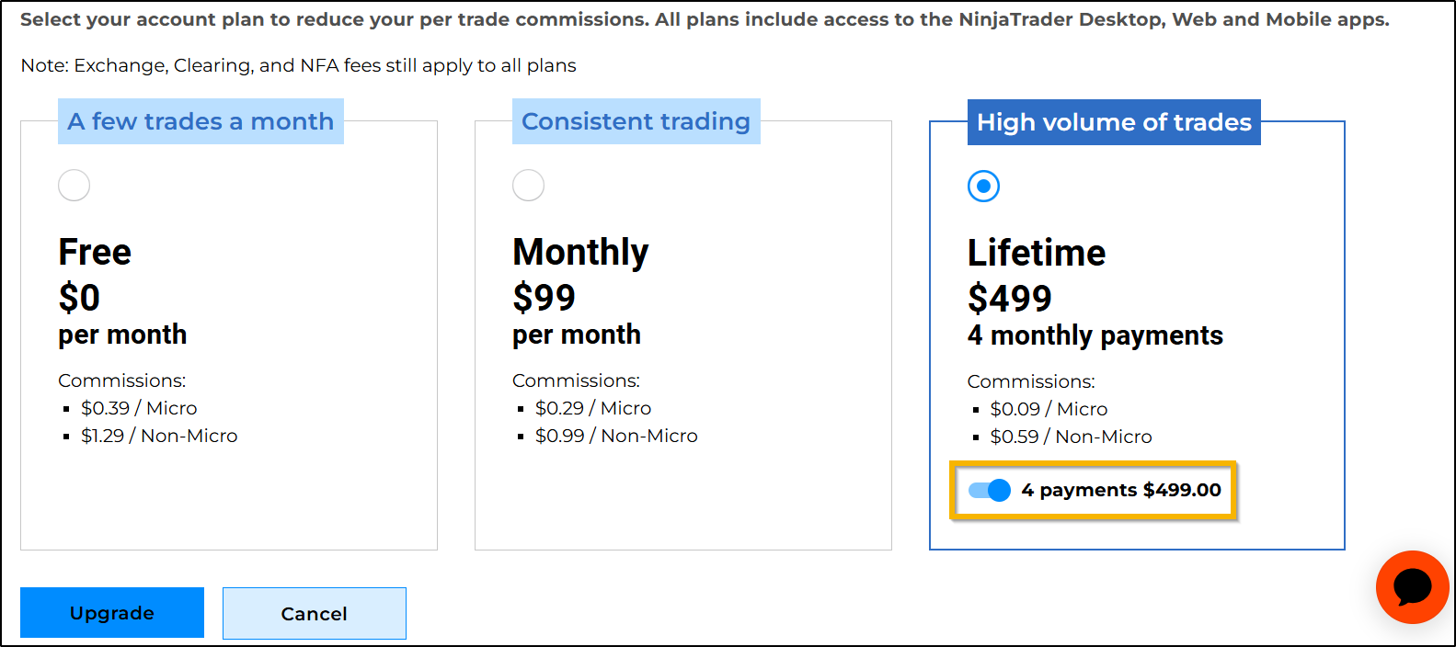Click the "A few trades a month" header
1456x647 pixels.
[x=201, y=121]
